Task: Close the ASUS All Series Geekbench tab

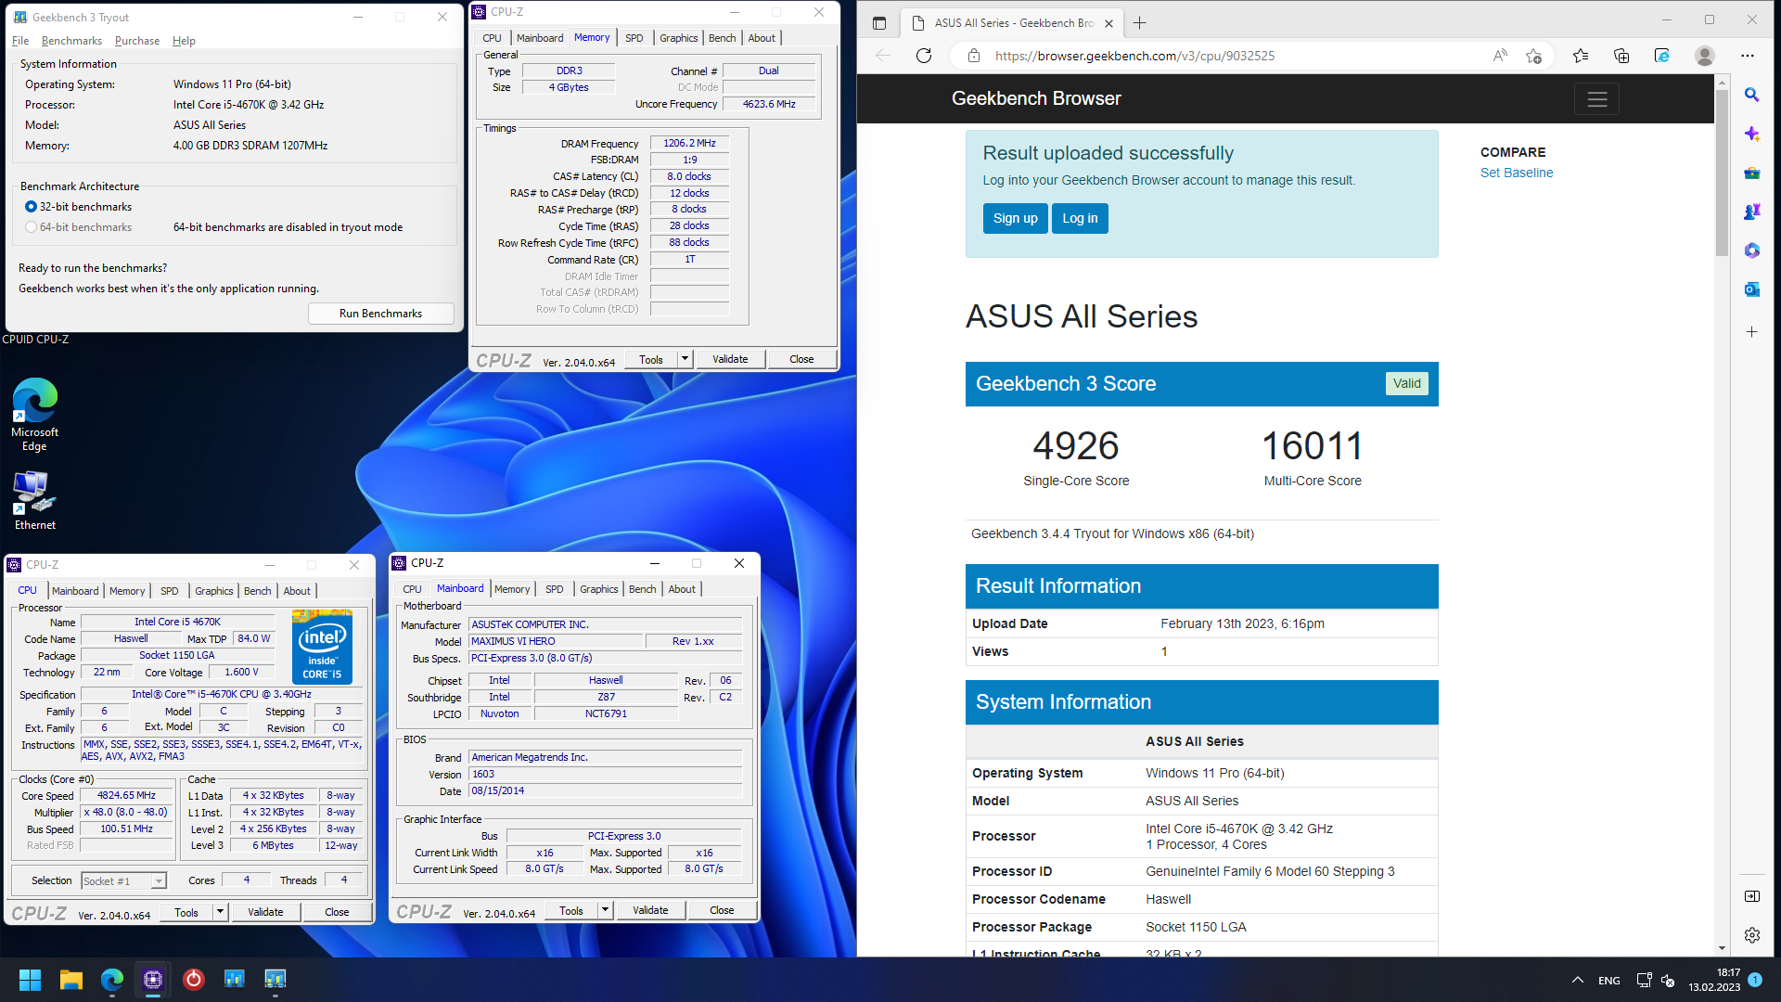Action: (x=1108, y=23)
